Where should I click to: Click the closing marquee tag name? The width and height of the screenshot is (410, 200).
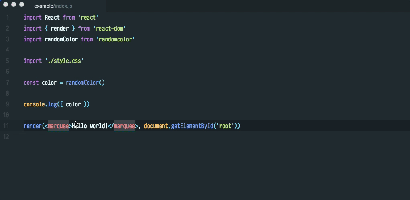tap(124, 126)
